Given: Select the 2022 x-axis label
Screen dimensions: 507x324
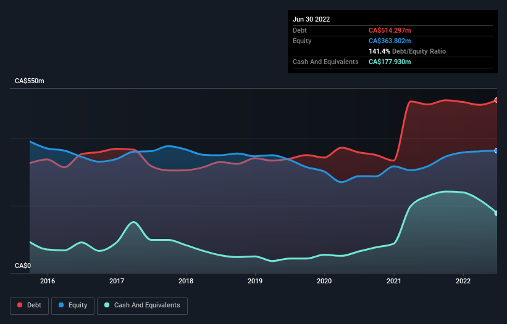Looking at the screenshot, I should pos(463,281).
